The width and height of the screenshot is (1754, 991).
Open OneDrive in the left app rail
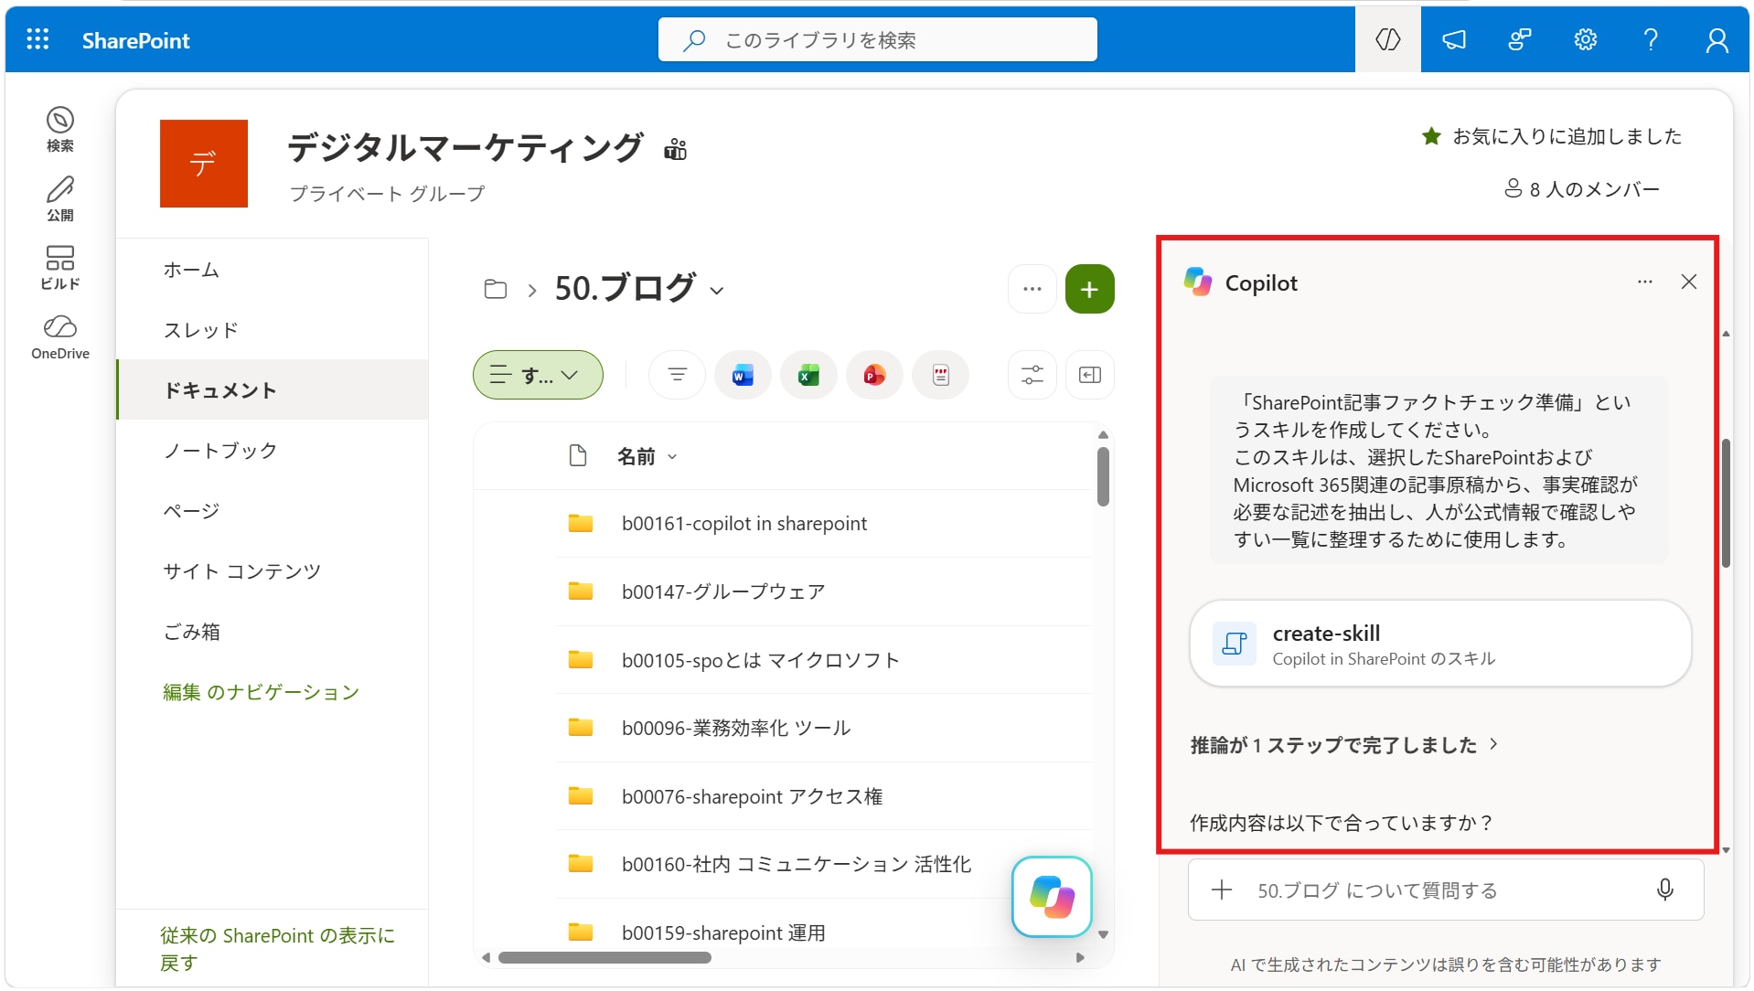(x=60, y=337)
